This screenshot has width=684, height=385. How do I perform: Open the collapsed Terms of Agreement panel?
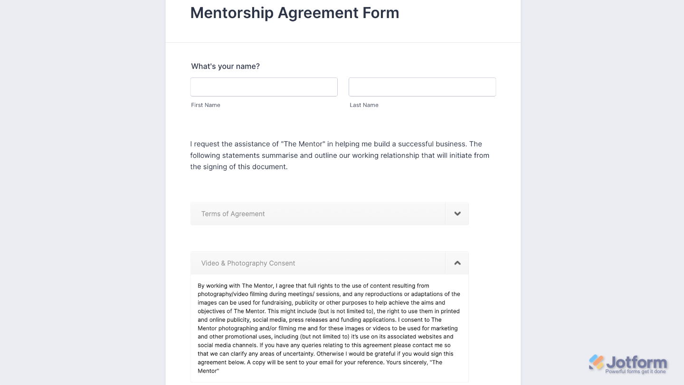click(329, 213)
